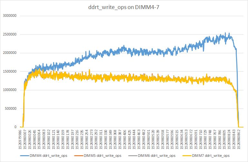Image resolution: width=248 pixels, height=162 pixels.
Task: Click the 0 label on the y-axis
Action: tap(15, 127)
